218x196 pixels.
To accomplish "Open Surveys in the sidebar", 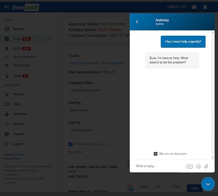I will (x=18, y=29).
